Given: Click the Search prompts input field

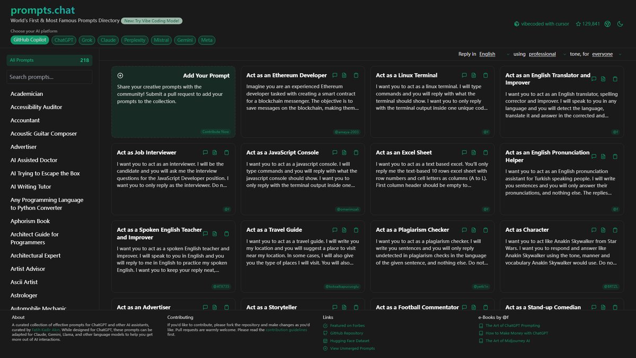Looking at the screenshot, I should click(49, 77).
